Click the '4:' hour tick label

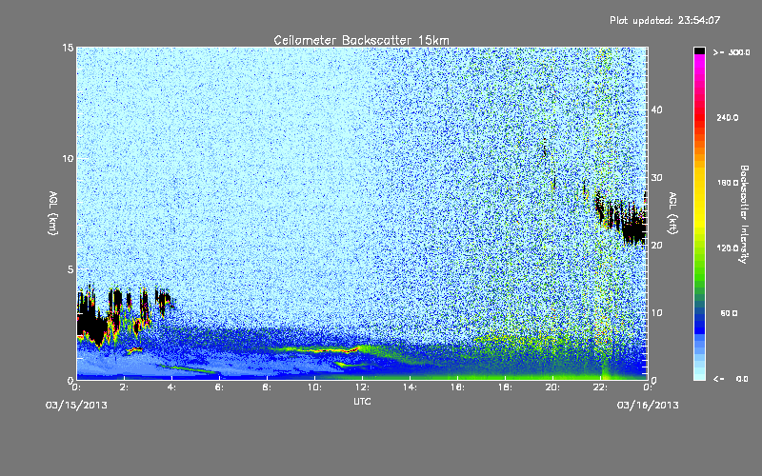tap(171, 387)
